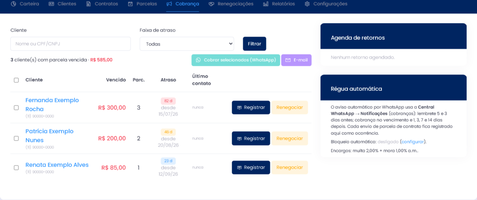
Task: Click the desde 15/07/26 date text
Action: click(x=168, y=111)
